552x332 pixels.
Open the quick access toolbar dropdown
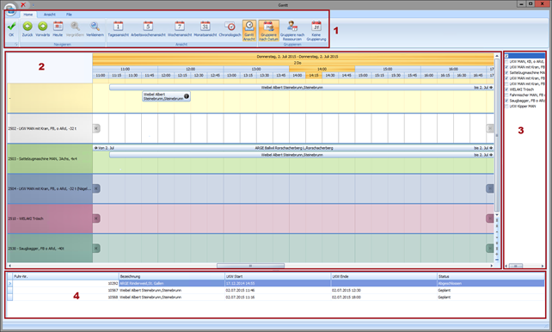tap(34, 5)
